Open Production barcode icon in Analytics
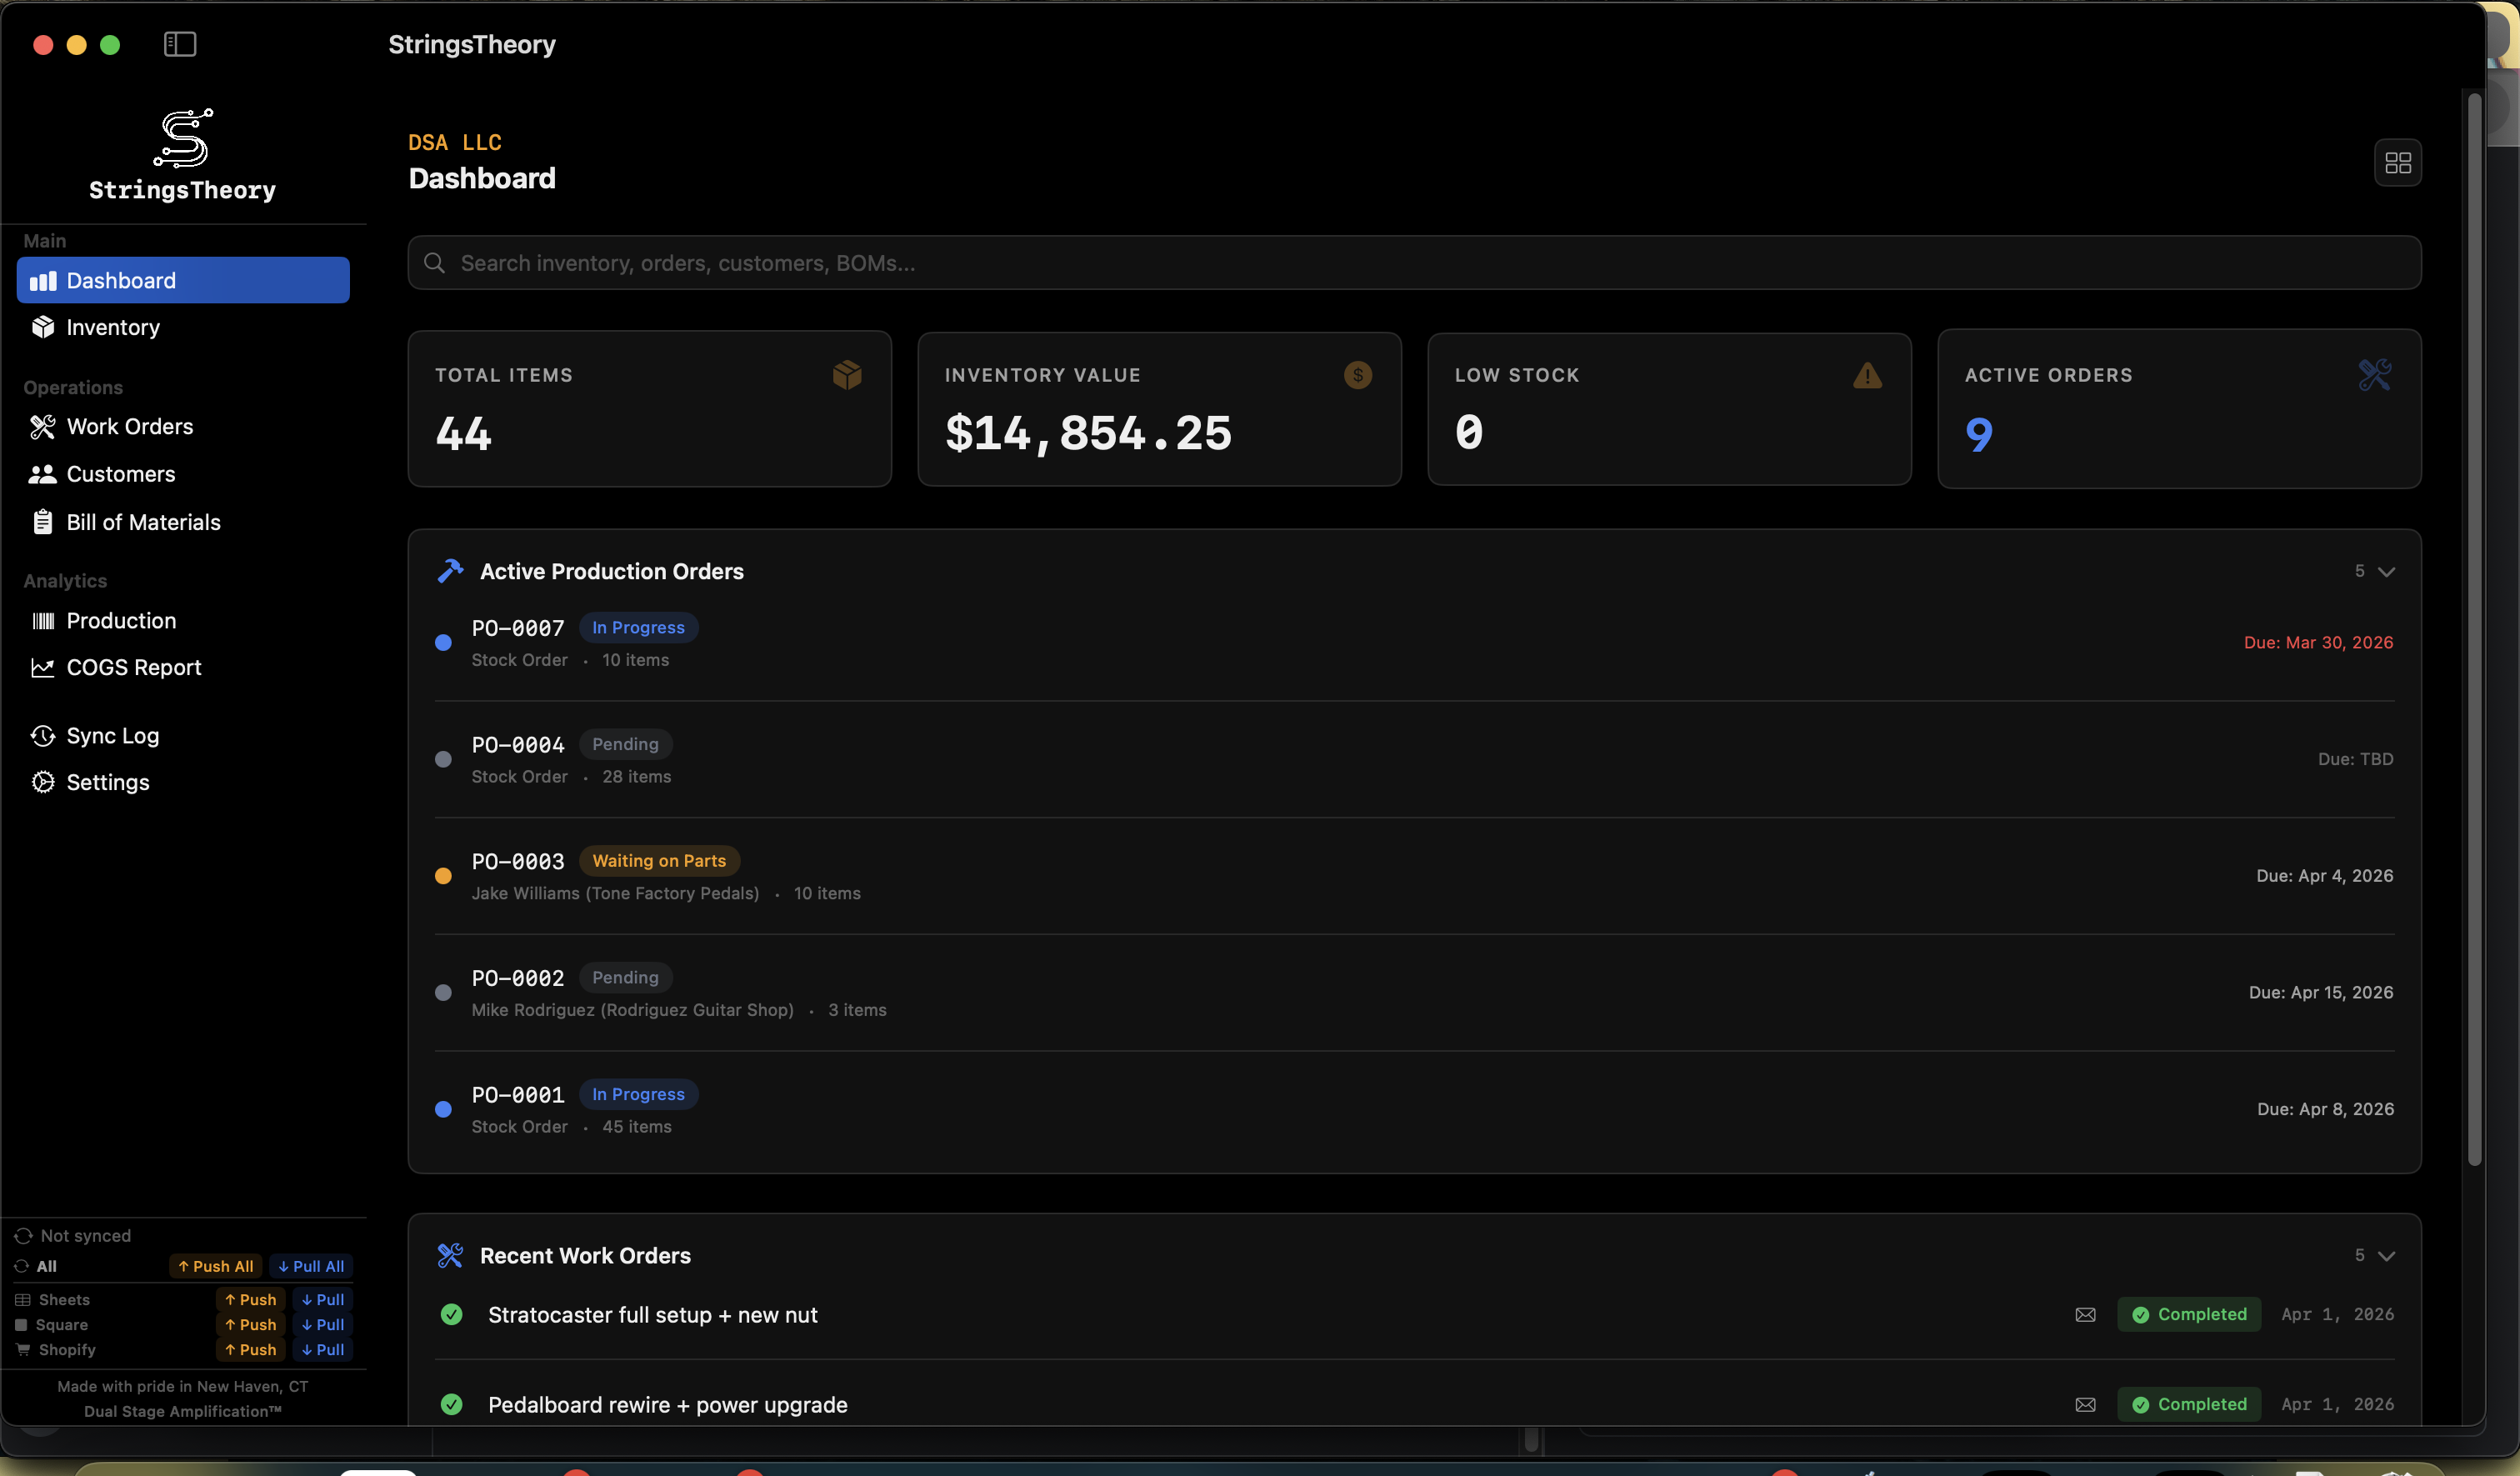Viewport: 2520px width, 1476px height. 42,620
